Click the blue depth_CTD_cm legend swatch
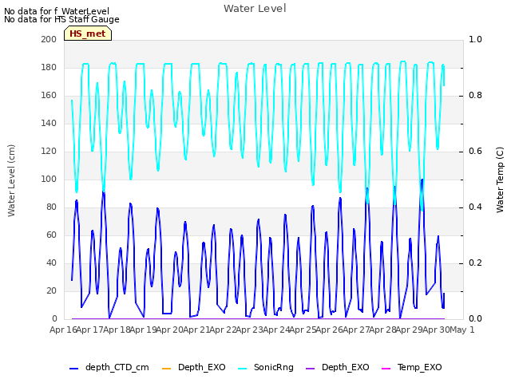Screen dimensions: 511x383 coord(74,369)
